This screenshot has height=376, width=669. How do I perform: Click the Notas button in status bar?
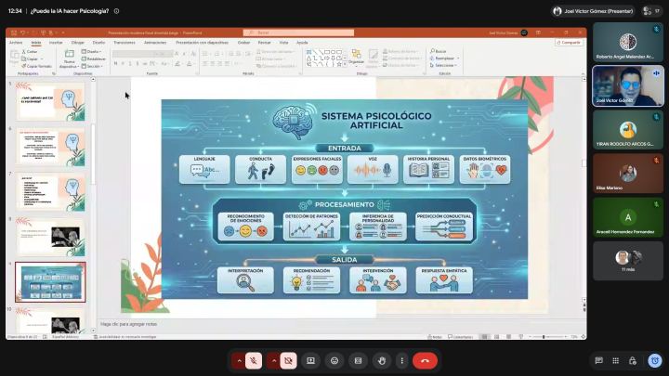click(x=435, y=337)
